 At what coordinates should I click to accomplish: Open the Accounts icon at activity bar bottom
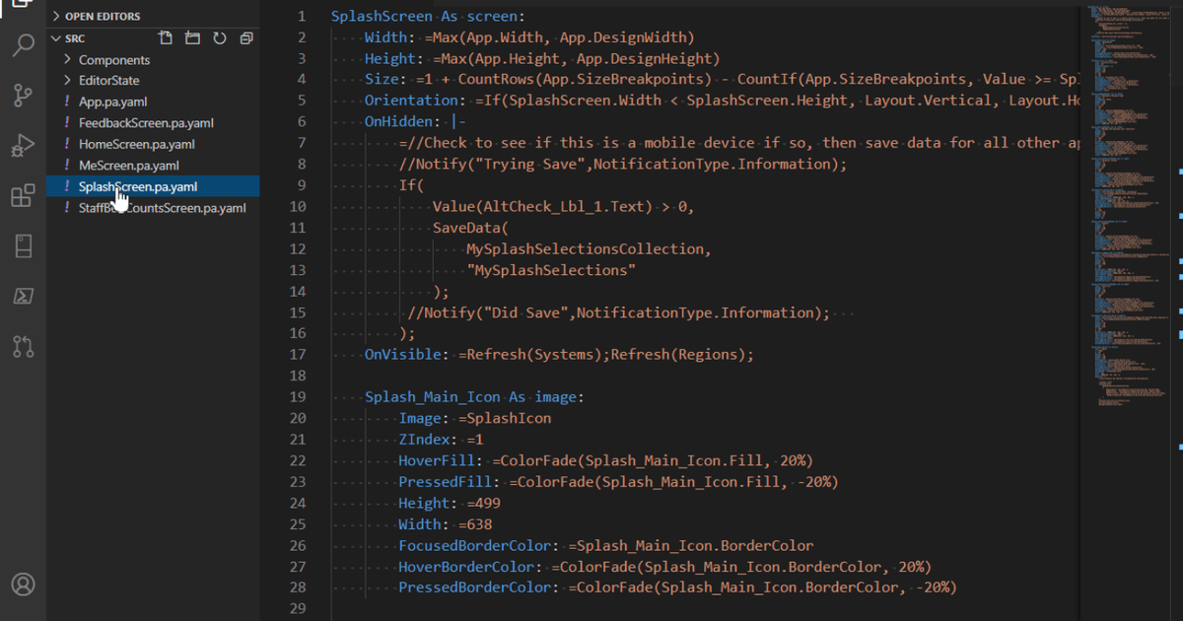22,585
